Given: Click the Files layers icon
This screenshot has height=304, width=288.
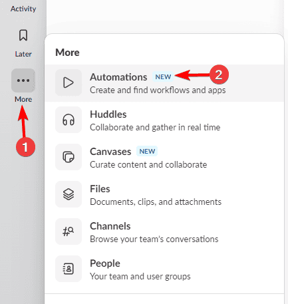Looking at the screenshot, I should click(69, 194).
